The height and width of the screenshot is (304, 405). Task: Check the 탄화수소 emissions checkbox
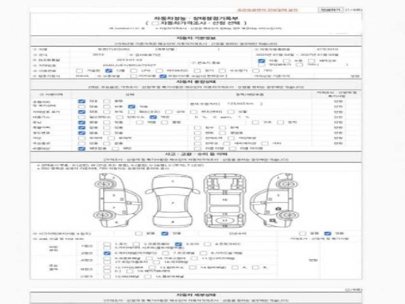point(120,117)
